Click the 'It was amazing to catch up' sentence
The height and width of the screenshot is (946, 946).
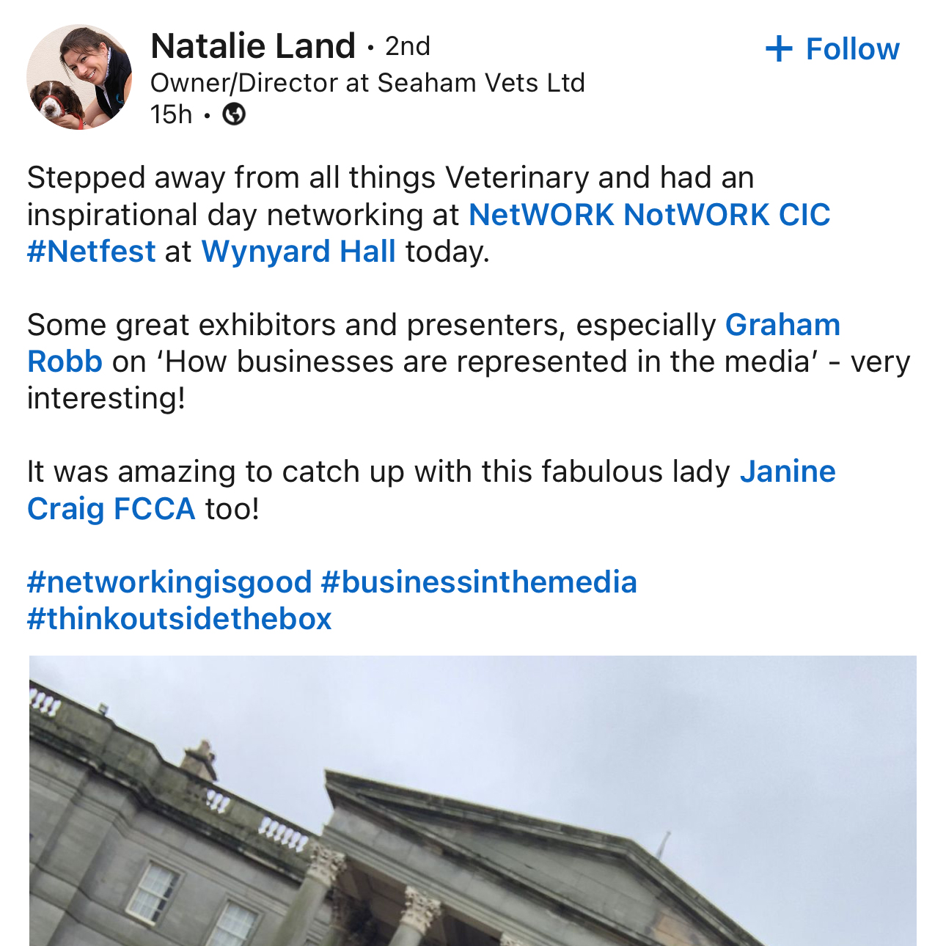(x=378, y=472)
